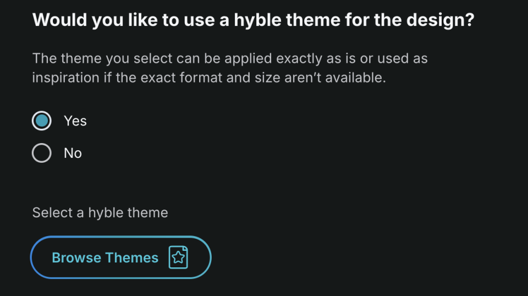Open the Browse Themes button
The image size is (528, 296).
pyautogui.click(x=120, y=257)
